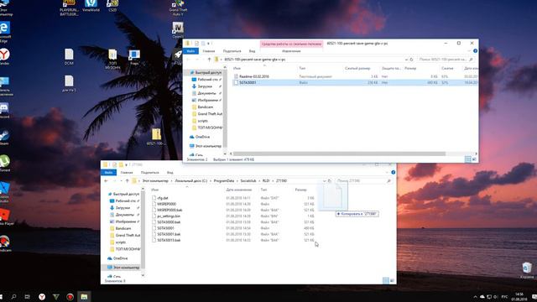The height and width of the screenshot is (302, 537).
Task: Open the Recycle Bin on the desktop
Action: pyautogui.click(x=527, y=270)
